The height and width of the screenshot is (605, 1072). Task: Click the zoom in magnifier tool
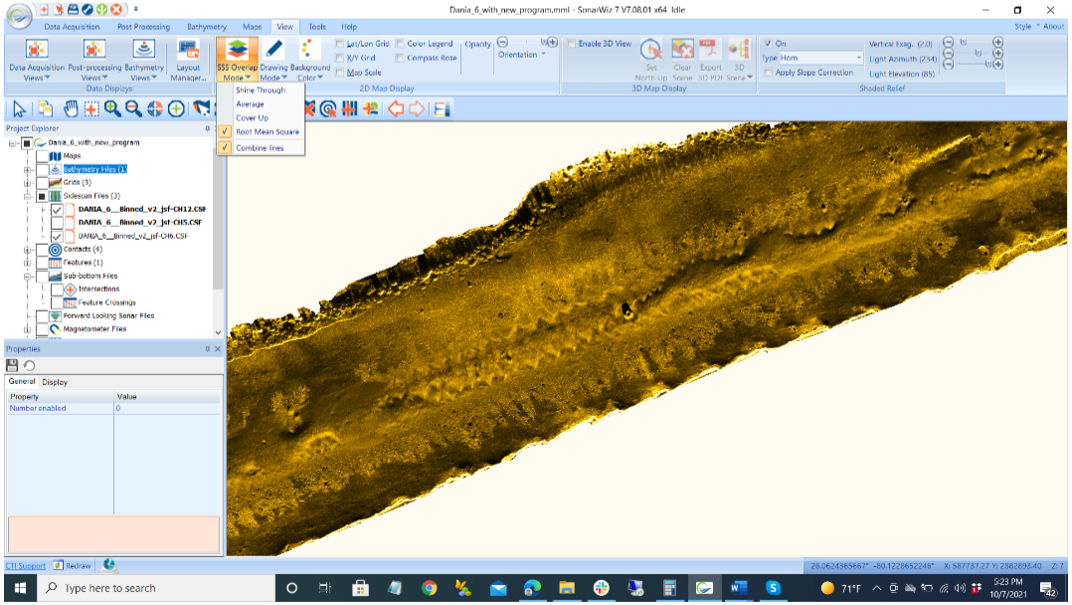pos(112,108)
